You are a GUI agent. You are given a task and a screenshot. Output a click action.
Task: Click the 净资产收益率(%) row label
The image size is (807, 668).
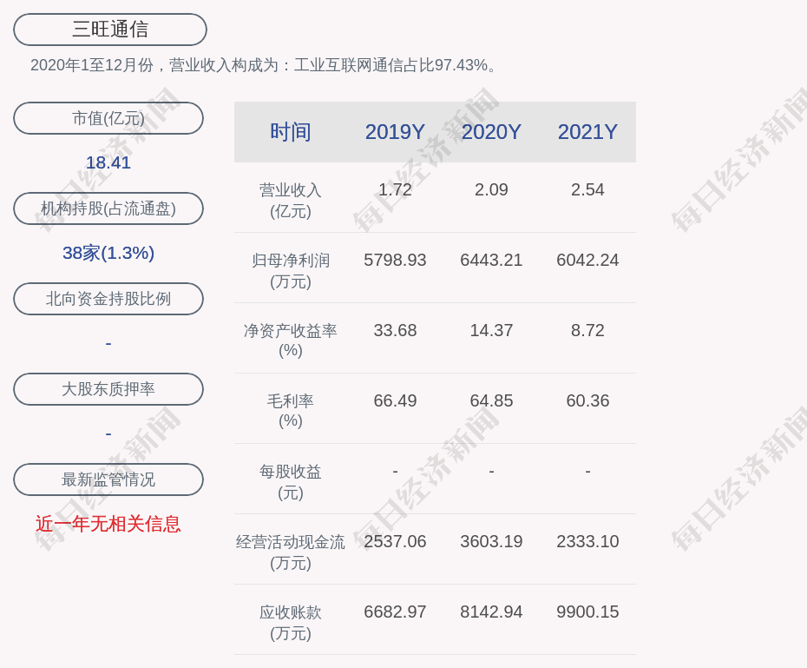coord(291,341)
